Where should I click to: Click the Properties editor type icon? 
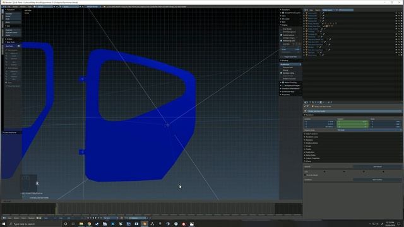click(306, 102)
